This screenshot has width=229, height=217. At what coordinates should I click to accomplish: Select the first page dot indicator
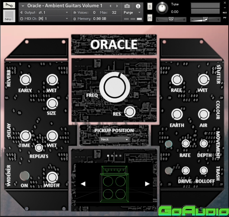[x=108, y=156]
